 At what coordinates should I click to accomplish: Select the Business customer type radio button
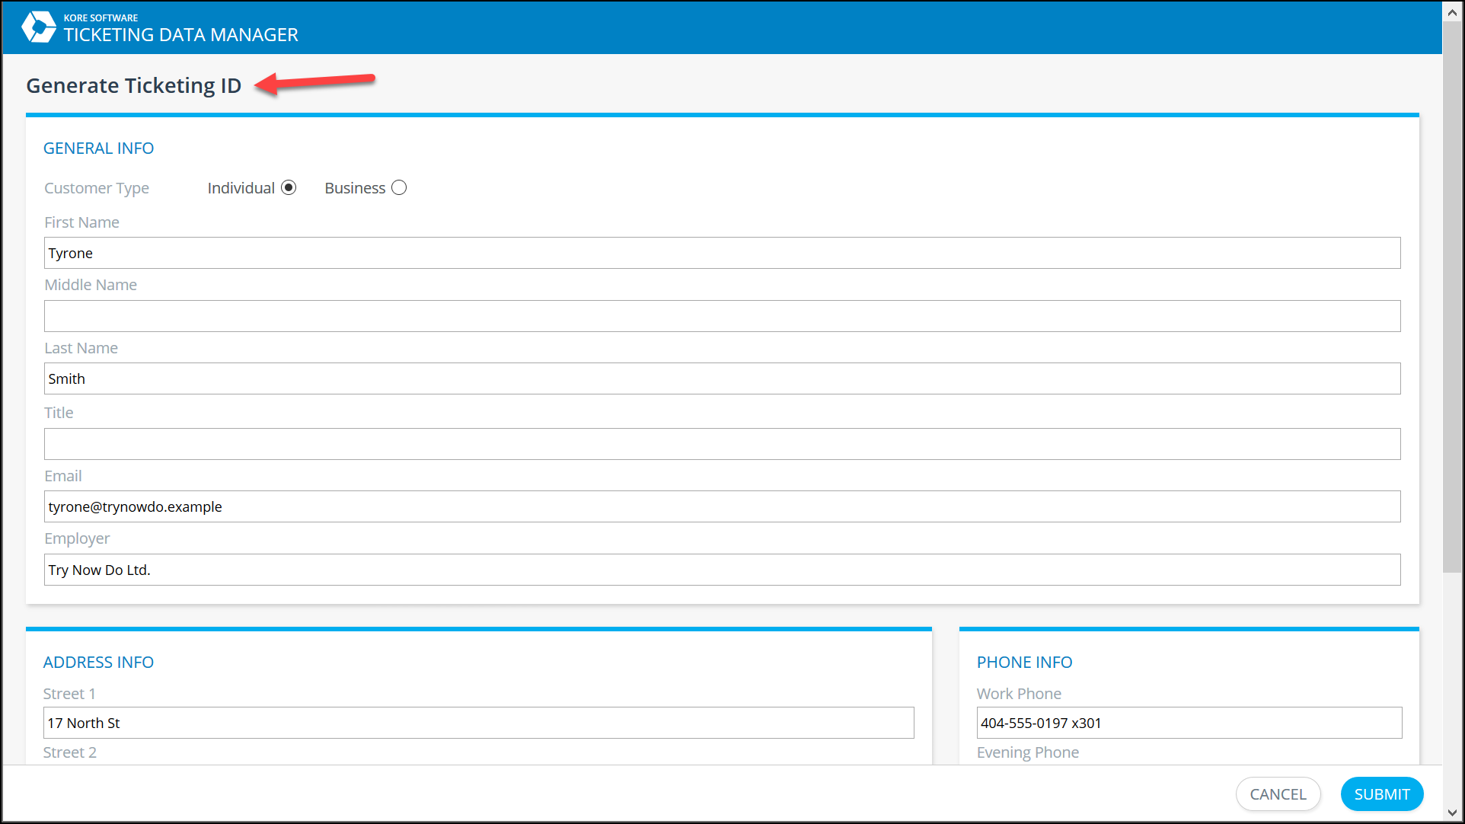click(399, 187)
